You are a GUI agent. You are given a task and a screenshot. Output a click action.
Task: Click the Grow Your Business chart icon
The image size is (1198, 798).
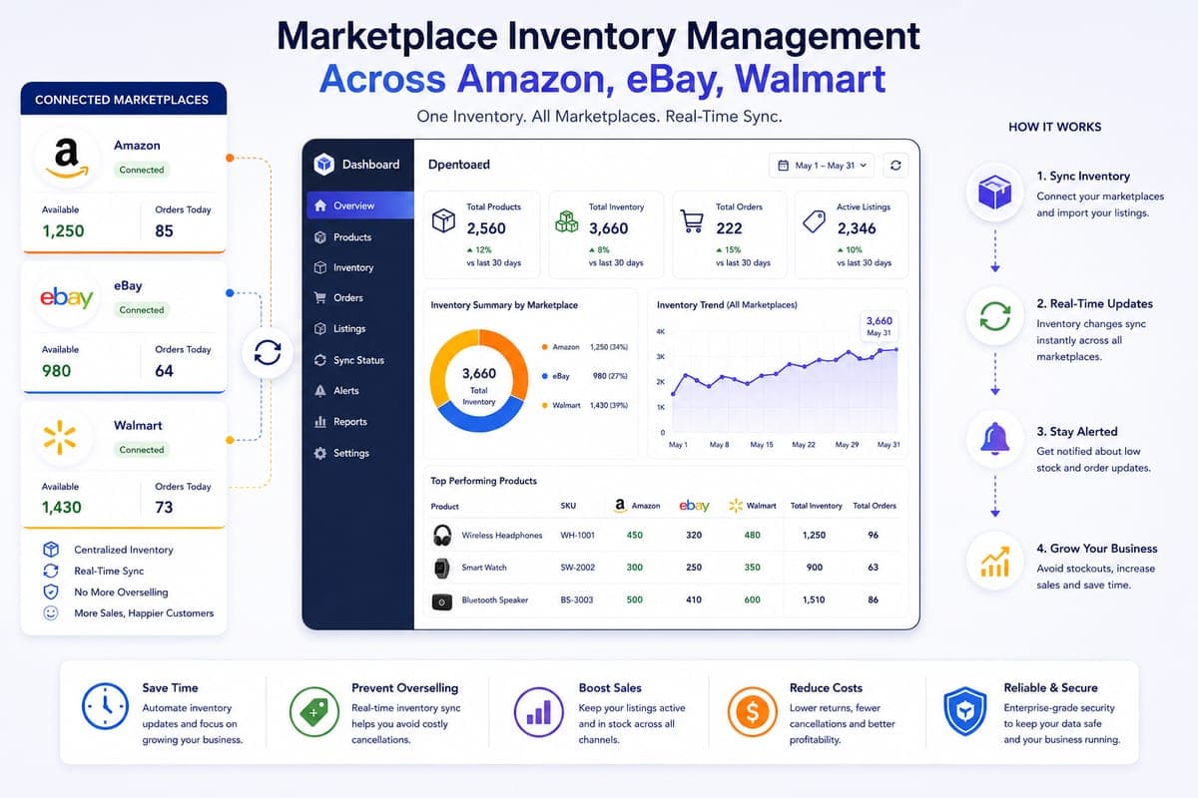(x=994, y=561)
